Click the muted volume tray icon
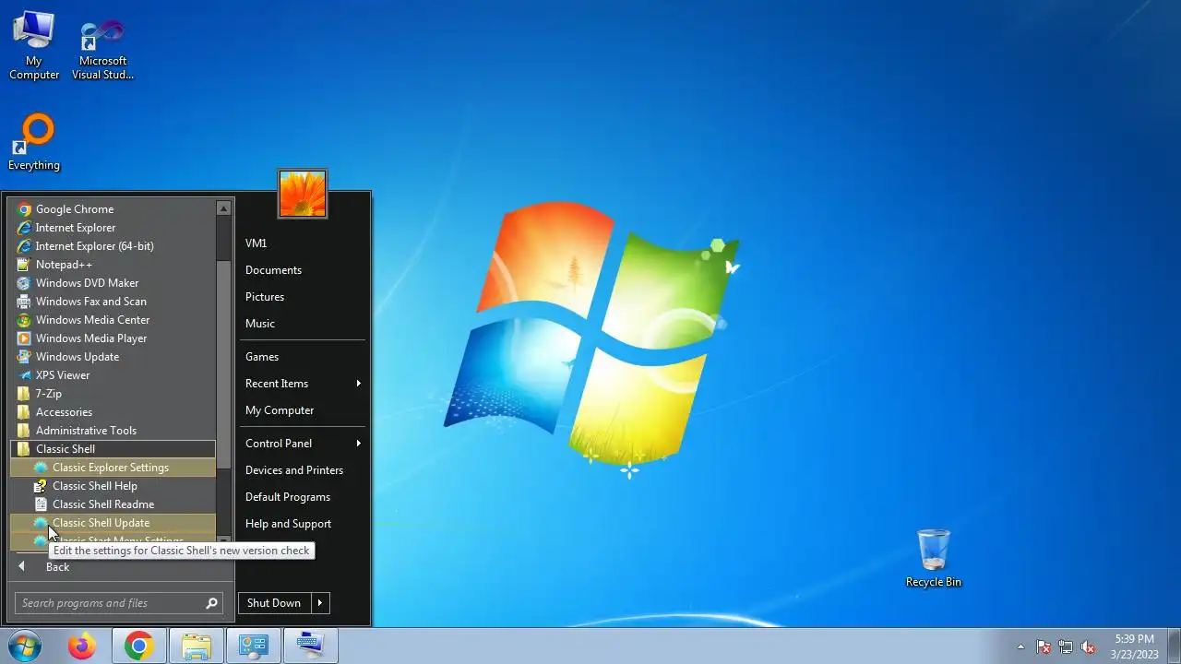 (x=1089, y=646)
